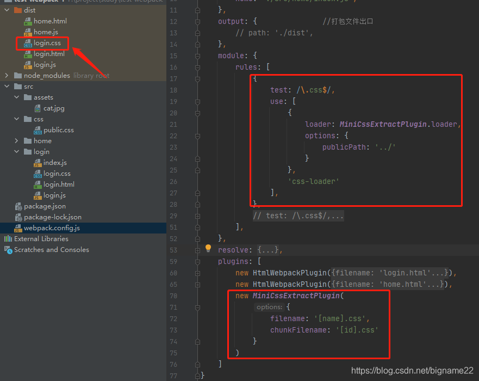This screenshot has width=479, height=381.
Task: Click the chunkFilename '[id].css' value
Action: pos(357,330)
